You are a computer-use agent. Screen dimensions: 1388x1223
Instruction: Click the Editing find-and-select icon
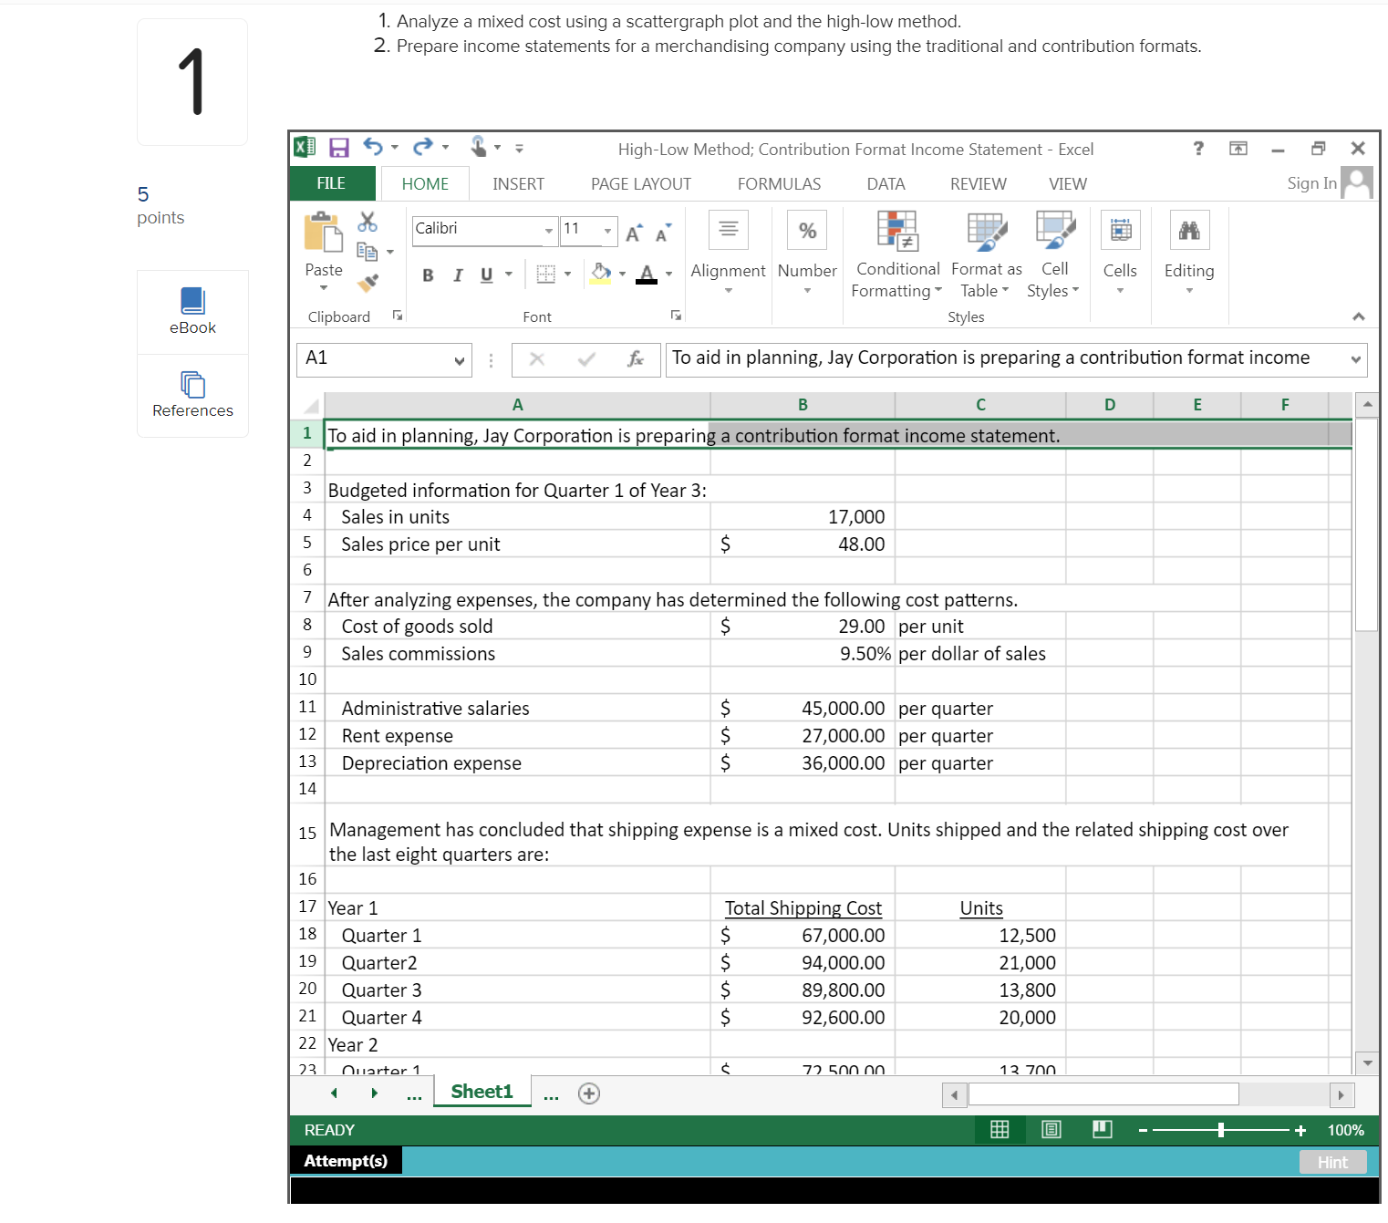[1188, 230]
